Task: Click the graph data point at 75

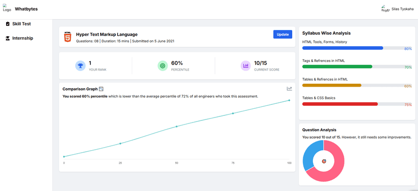Action: coord(233,113)
